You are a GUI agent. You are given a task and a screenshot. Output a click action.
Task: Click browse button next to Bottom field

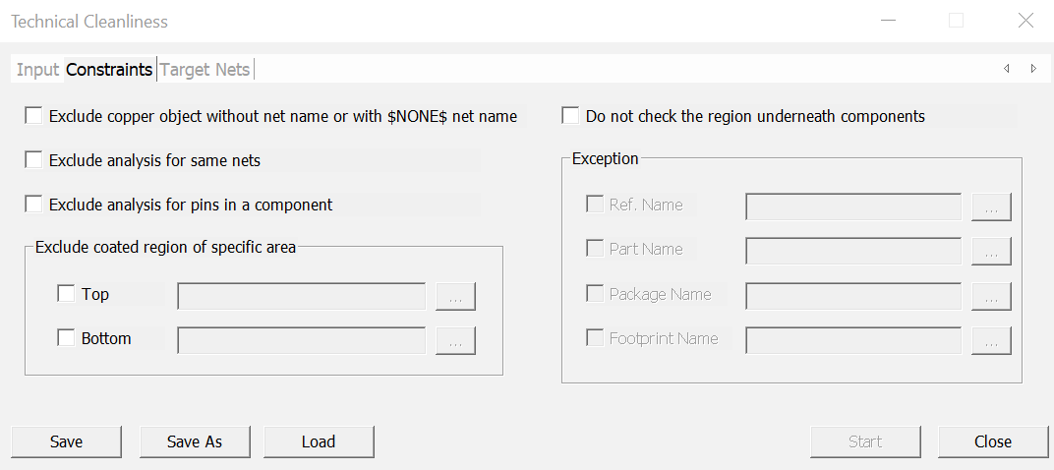point(456,340)
